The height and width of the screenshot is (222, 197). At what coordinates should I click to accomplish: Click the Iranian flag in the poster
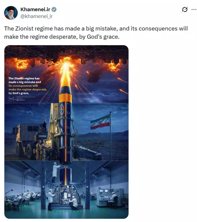pyautogui.click(x=100, y=122)
